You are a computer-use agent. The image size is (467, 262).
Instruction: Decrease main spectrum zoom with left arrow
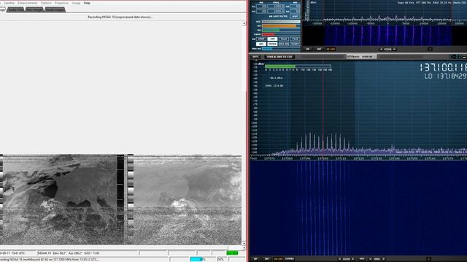[339, 259]
